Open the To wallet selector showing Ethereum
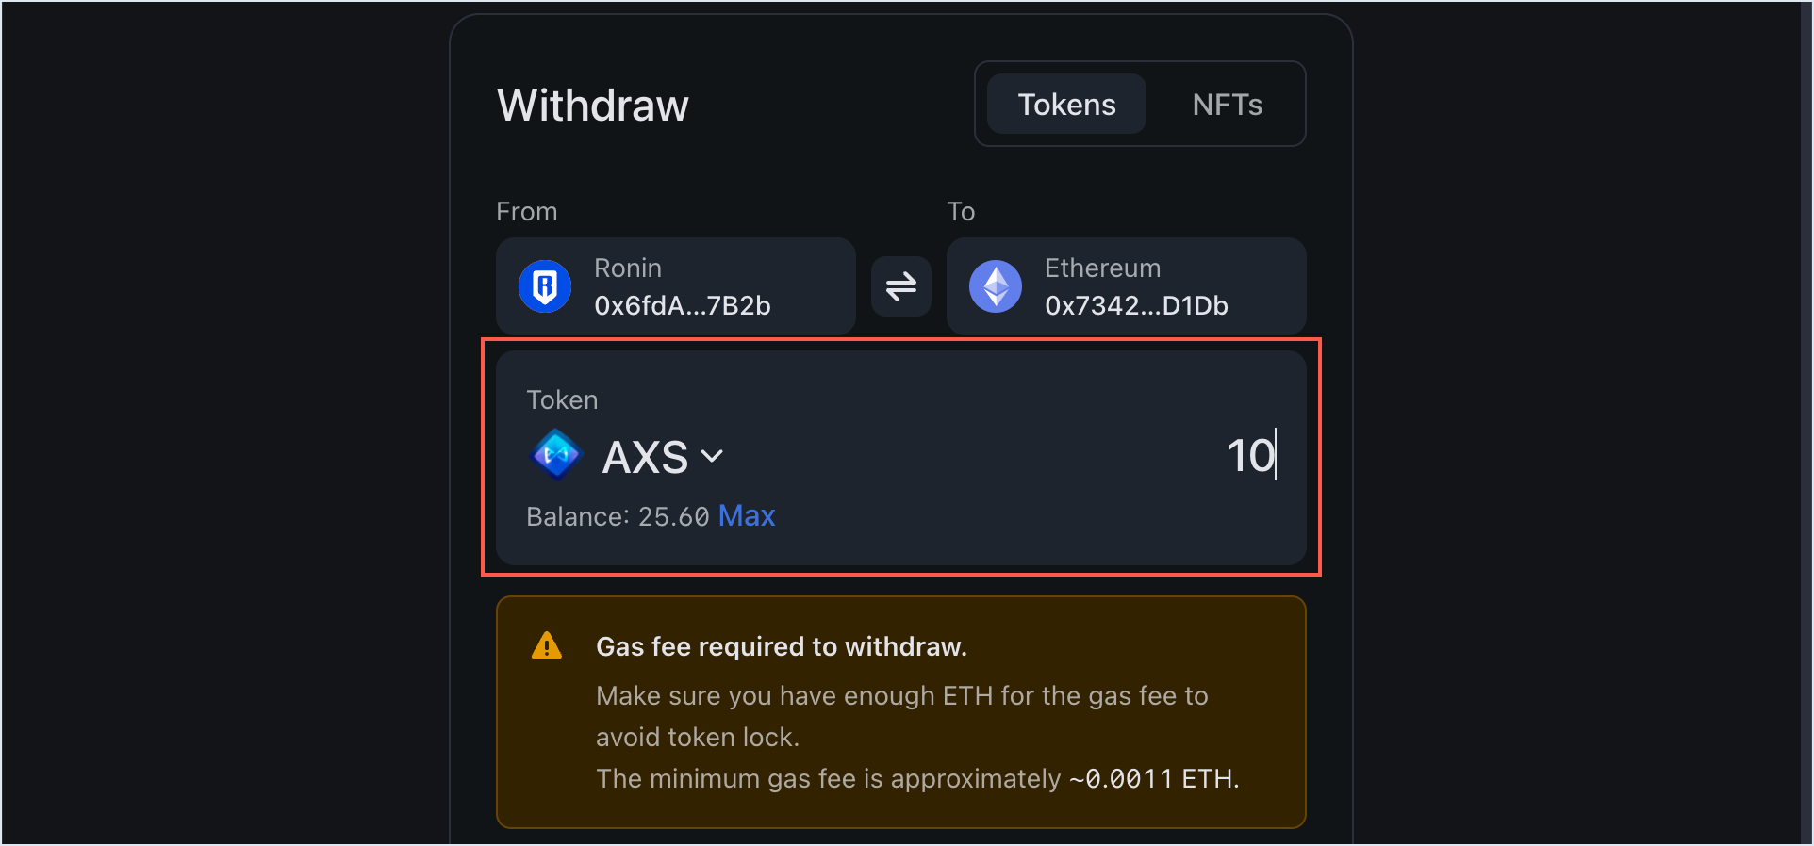1814x846 pixels. point(1125,286)
